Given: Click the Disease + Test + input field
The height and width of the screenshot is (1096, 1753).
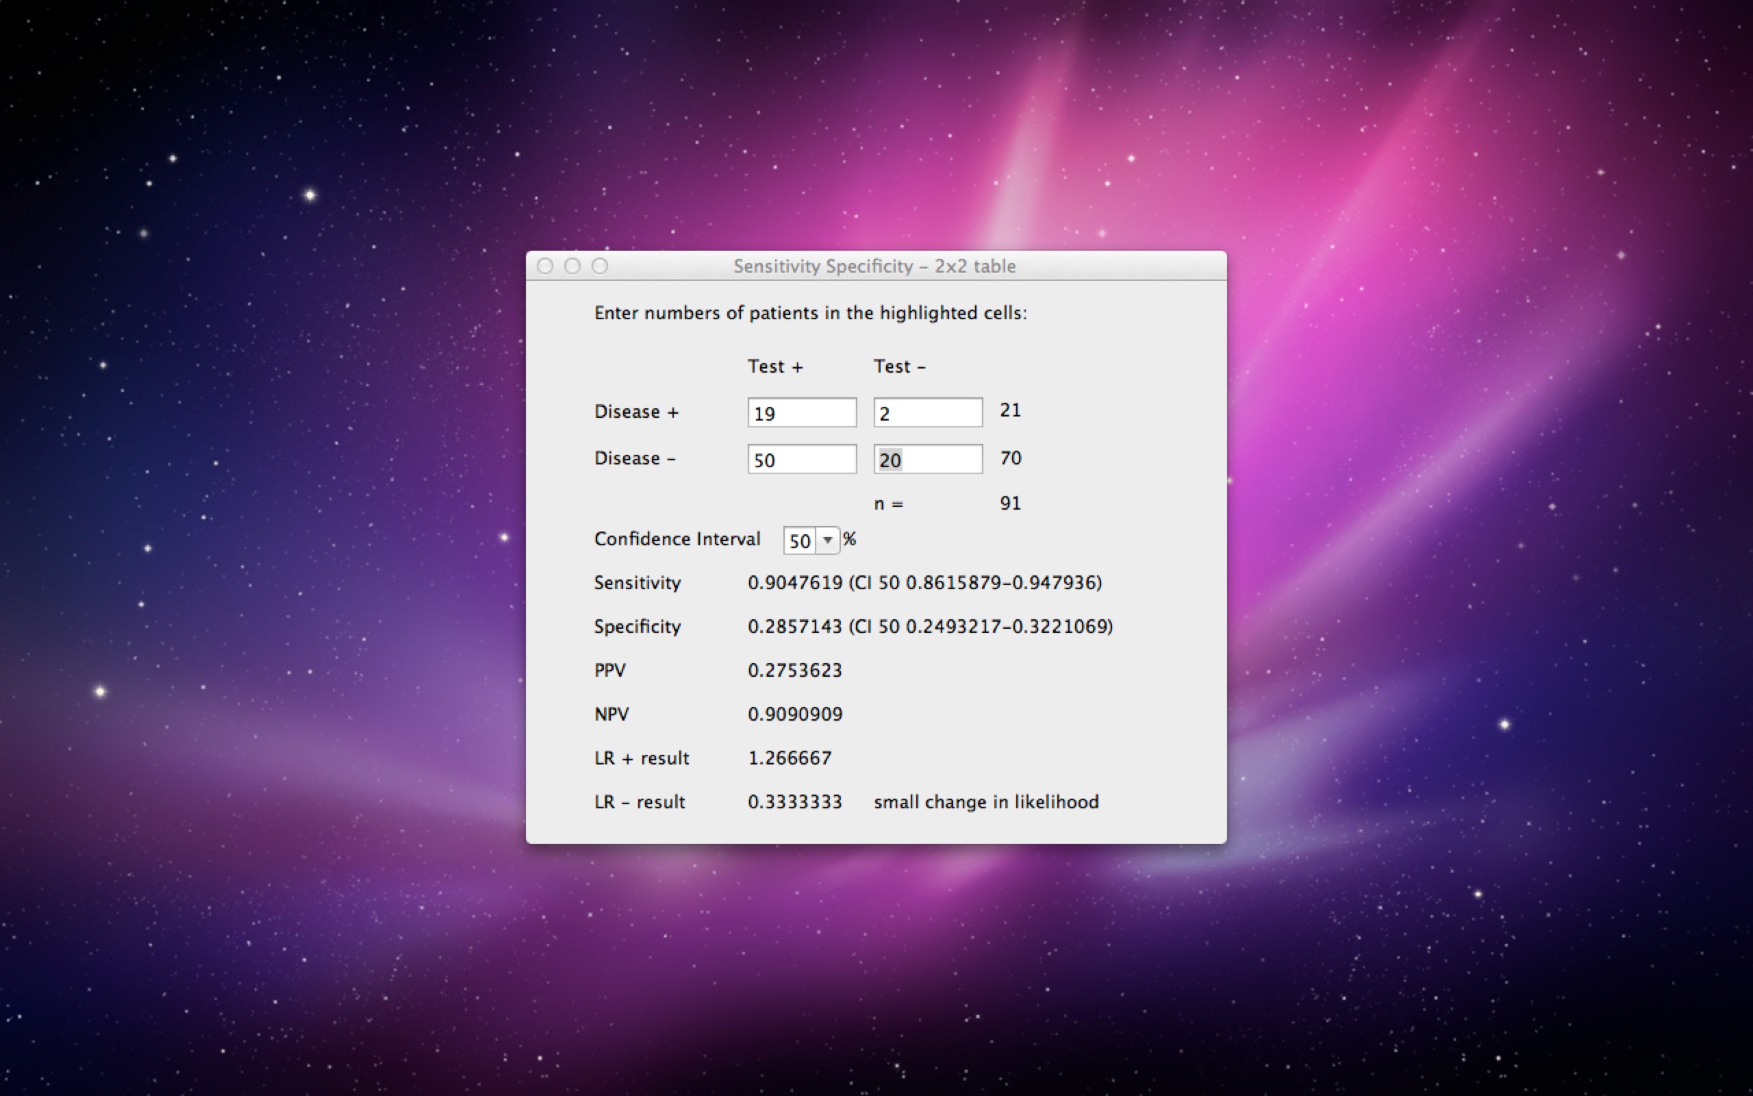Looking at the screenshot, I should 801,412.
